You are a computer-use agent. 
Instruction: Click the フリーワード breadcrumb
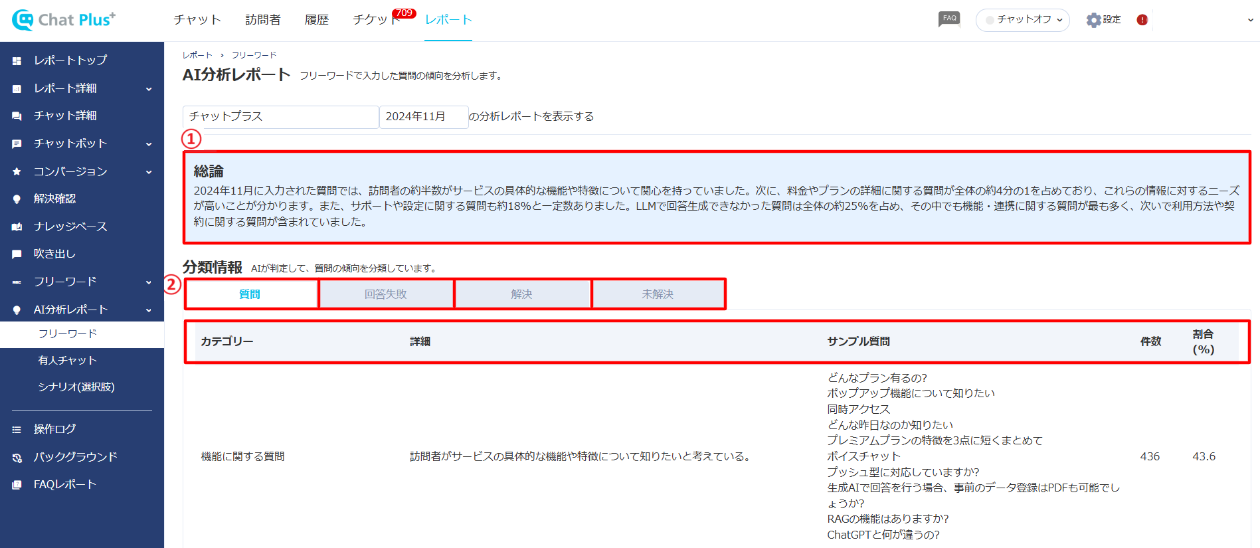click(254, 55)
